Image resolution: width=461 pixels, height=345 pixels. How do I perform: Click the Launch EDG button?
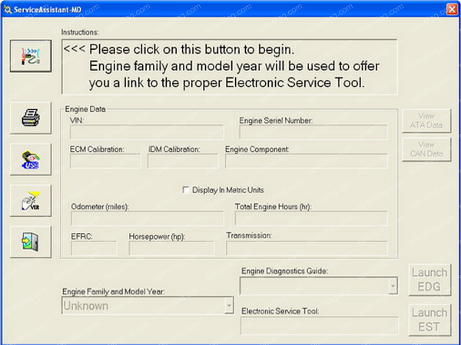click(429, 279)
